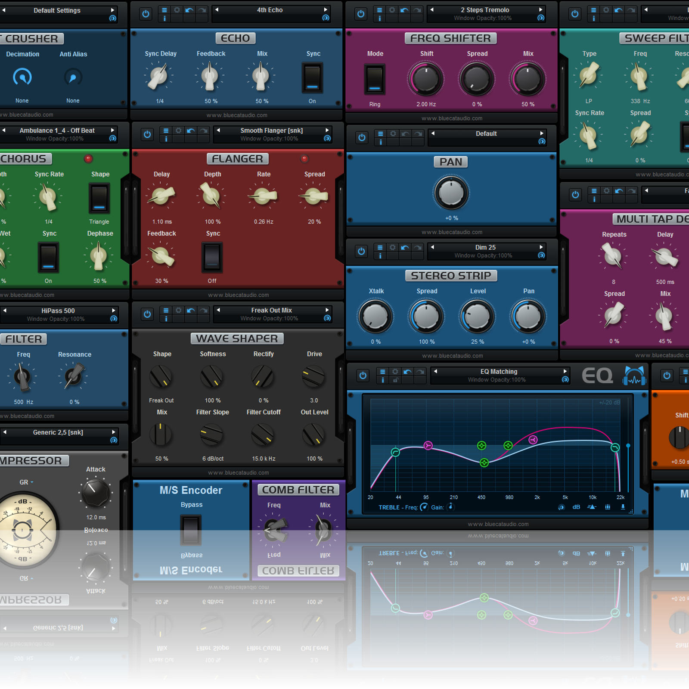
Task: Toggle power button of EQ plugin
Action: [x=363, y=376]
